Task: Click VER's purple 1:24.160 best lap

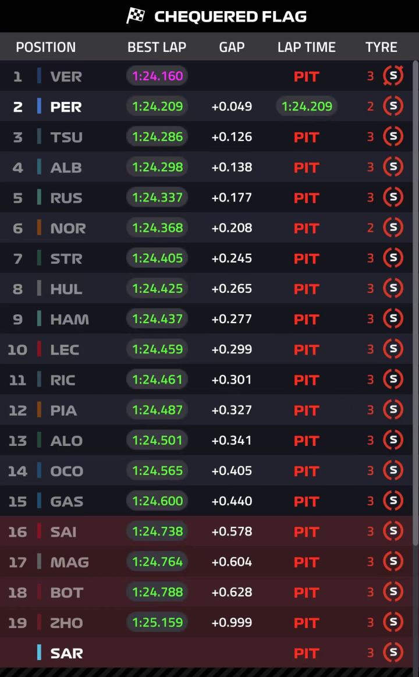Action: 157,76
